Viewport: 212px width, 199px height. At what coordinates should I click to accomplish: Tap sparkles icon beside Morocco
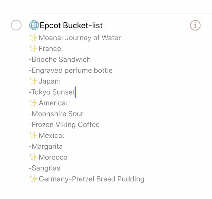[33, 157]
